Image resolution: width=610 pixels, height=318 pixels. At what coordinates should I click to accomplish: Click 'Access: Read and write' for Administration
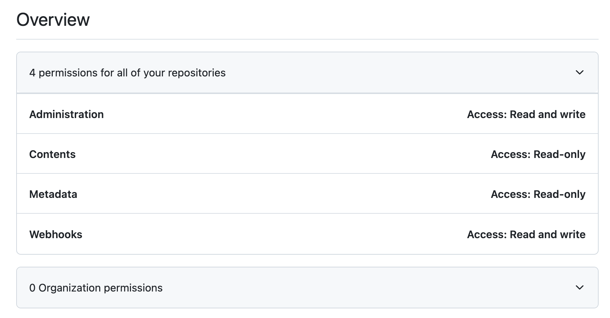point(526,114)
